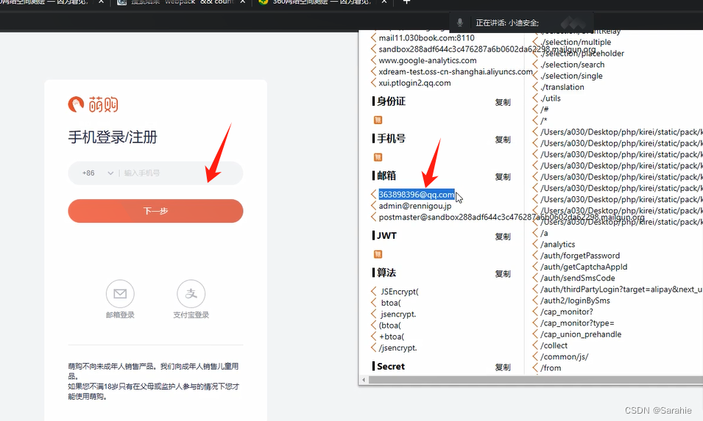Click the 邮箱登录 envelope icon
The image size is (703, 421).
coord(120,294)
